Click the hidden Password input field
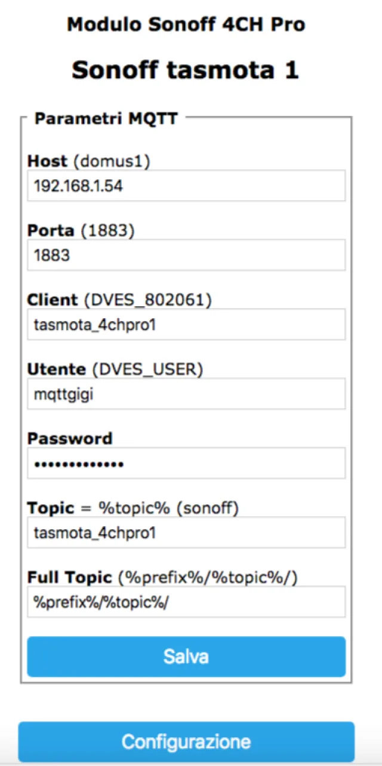382x766 pixels. [186, 463]
